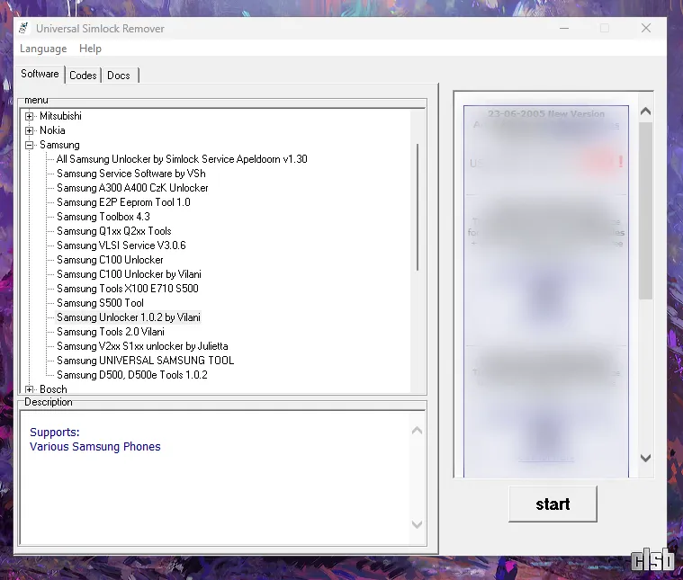Select the Samsung category label
This screenshot has width=683, height=580.
[59, 145]
